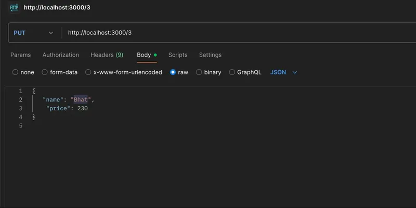Screen dimensions: 416x208
Task: Click the opening brace on line 1
Action: 34,91
